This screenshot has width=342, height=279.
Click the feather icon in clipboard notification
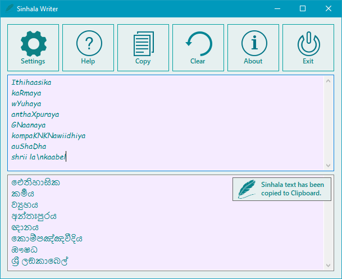tap(247, 189)
